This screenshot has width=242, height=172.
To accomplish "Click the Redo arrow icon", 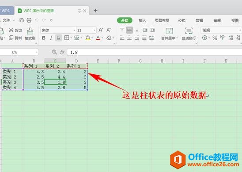I will pos(44,20).
